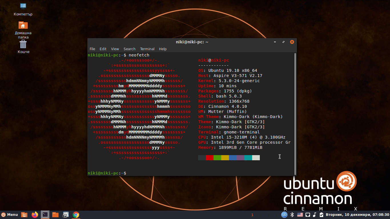Click the 'Ubuntu 19.10 x86_64' OS text
390x219 pixels.
(x=233, y=70)
